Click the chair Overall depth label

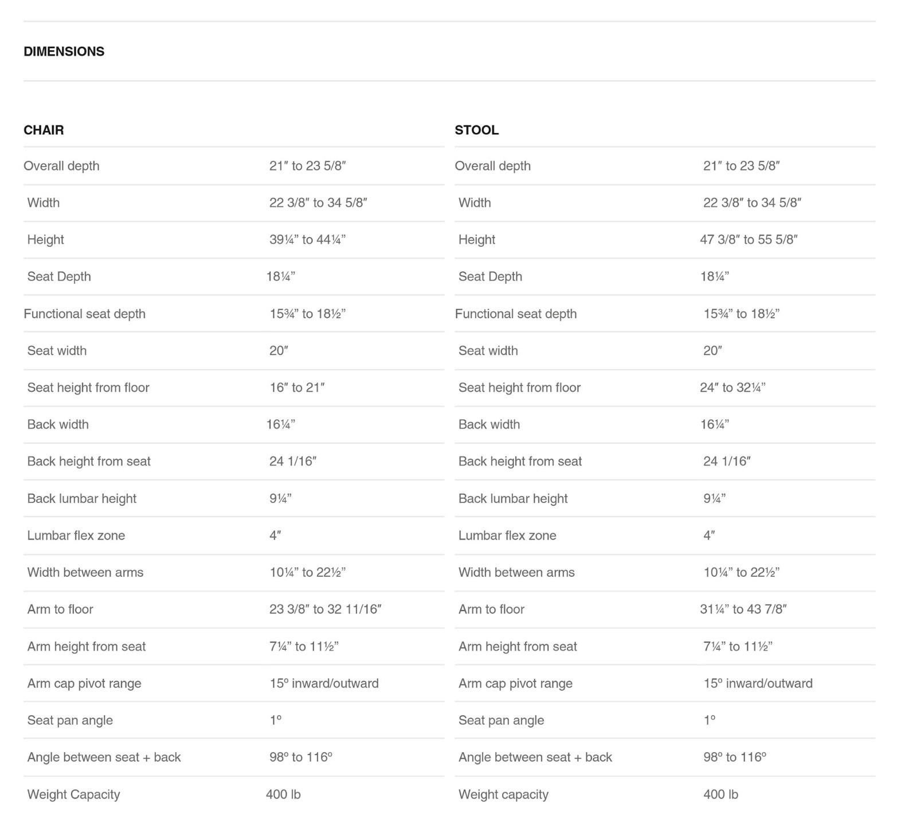(61, 166)
